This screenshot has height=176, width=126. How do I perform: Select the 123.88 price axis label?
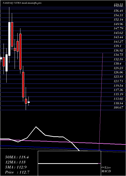118,77
